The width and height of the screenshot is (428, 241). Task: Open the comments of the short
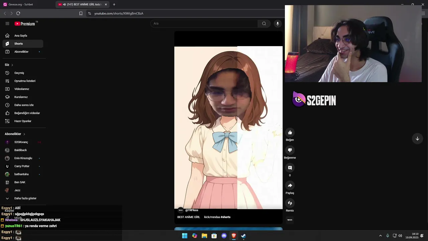point(290,168)
